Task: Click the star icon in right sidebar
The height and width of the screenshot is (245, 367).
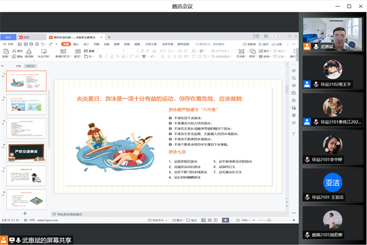Action: 294,85
